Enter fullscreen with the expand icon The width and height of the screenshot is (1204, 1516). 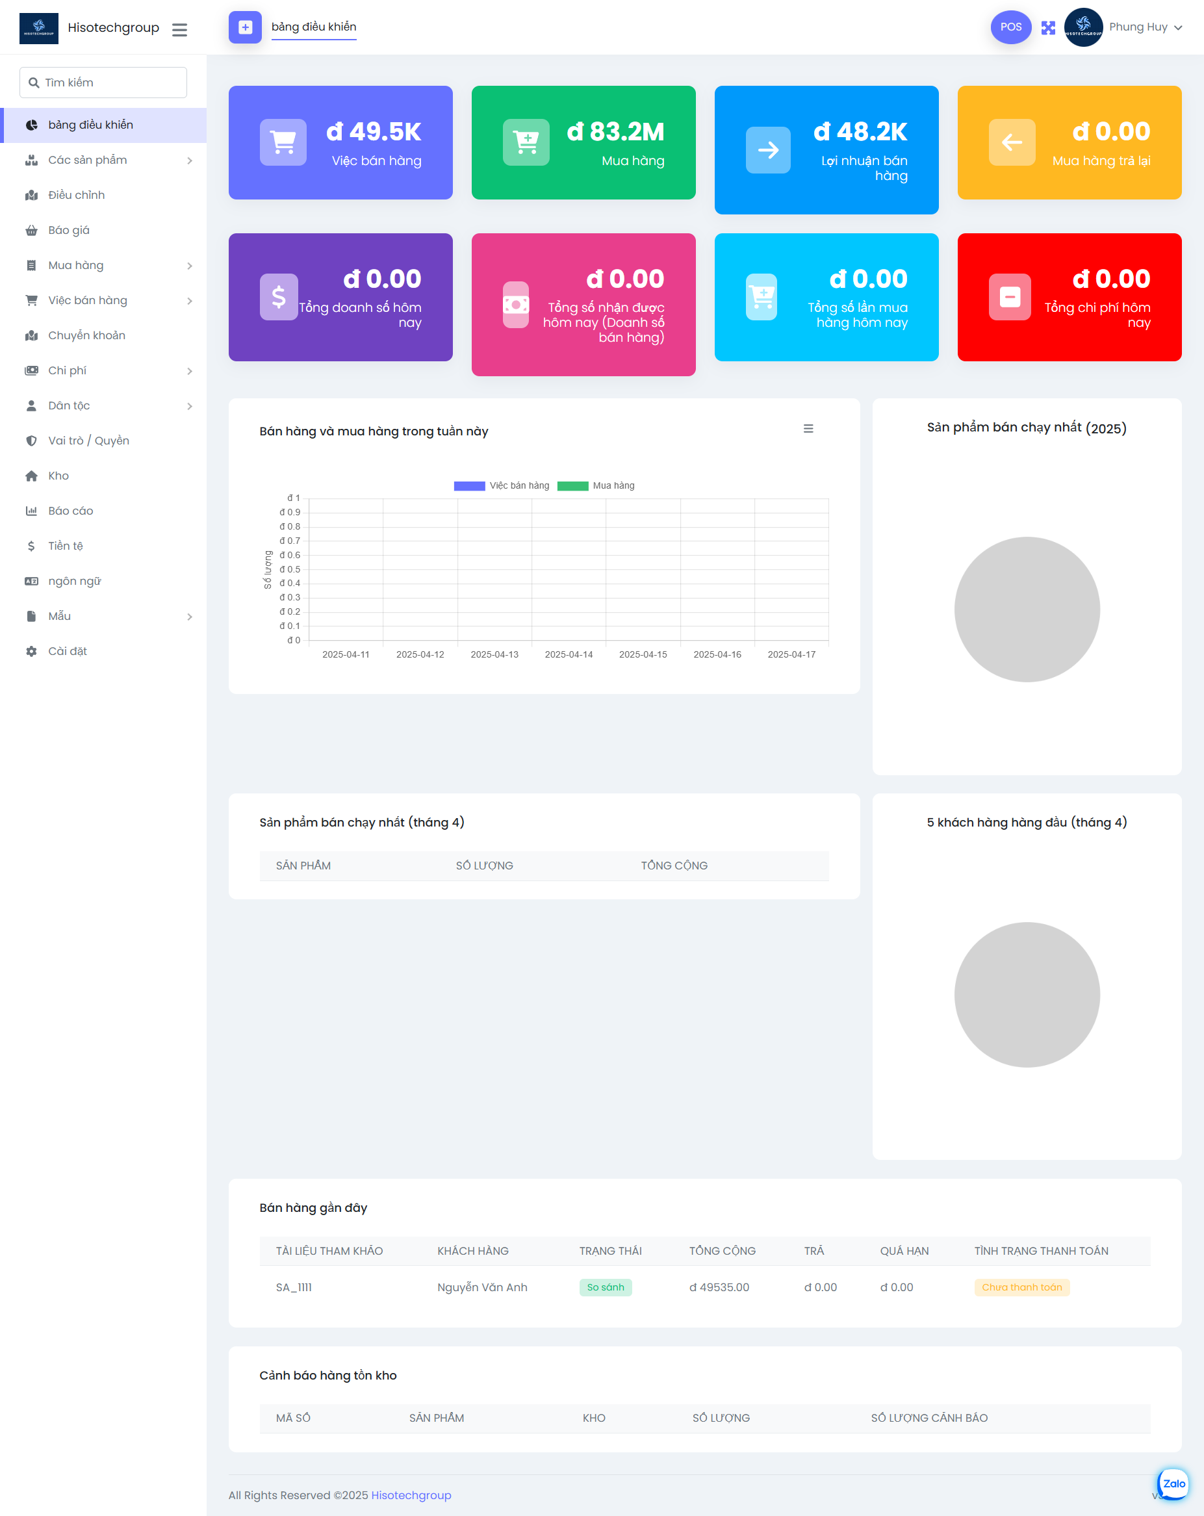[1048, 27]
